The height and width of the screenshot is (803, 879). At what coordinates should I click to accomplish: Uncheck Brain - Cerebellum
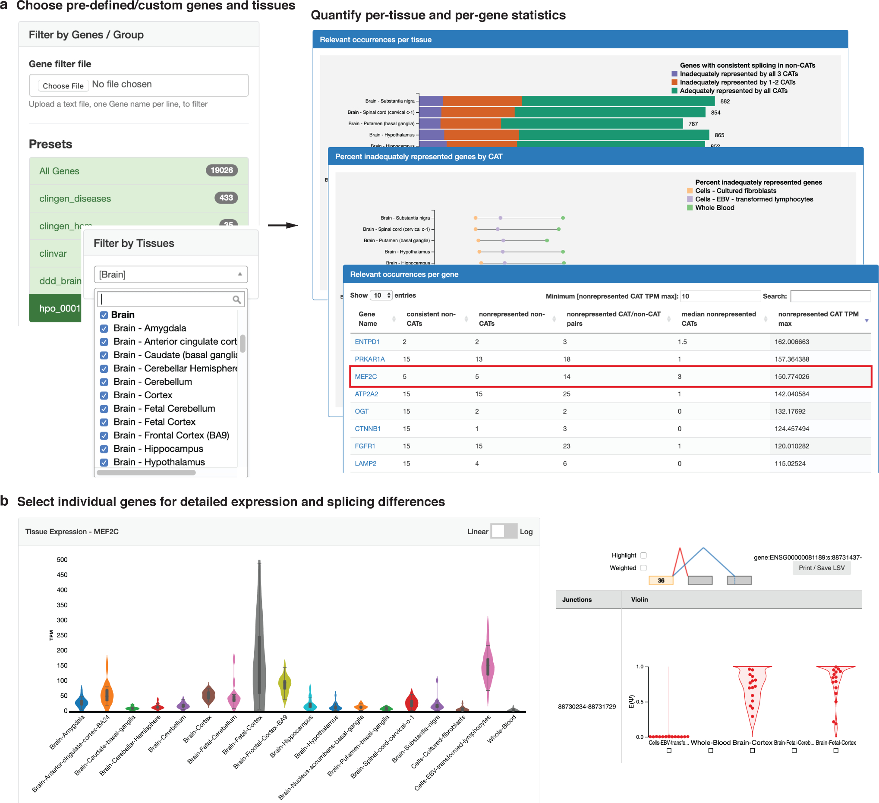click(104, 382)
